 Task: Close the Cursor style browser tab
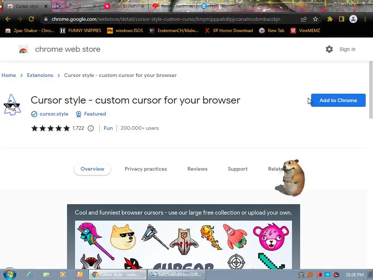pyautogui.click(x=46, y=6)
